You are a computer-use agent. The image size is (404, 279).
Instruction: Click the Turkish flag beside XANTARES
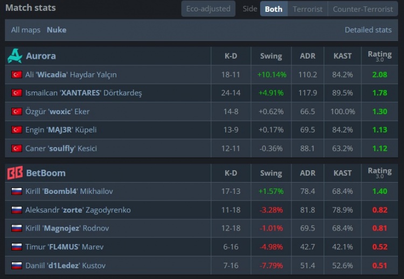tap(17, 93)
